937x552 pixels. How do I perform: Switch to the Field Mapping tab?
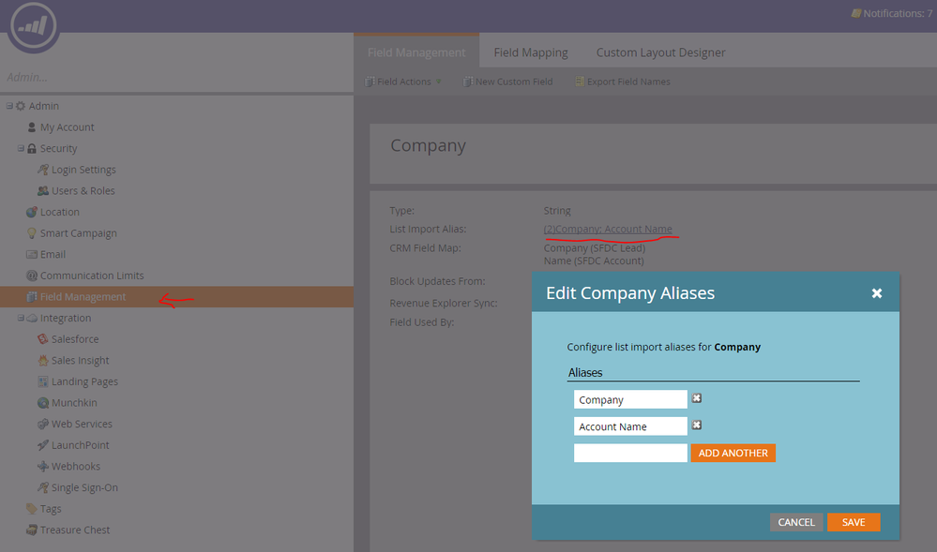(531, 52)
